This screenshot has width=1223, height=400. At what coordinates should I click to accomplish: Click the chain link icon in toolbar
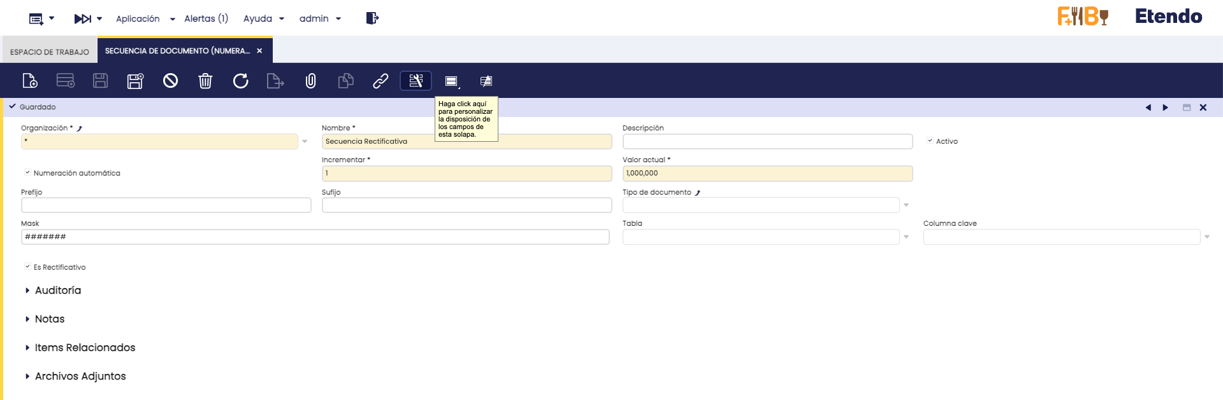(380, 81)
